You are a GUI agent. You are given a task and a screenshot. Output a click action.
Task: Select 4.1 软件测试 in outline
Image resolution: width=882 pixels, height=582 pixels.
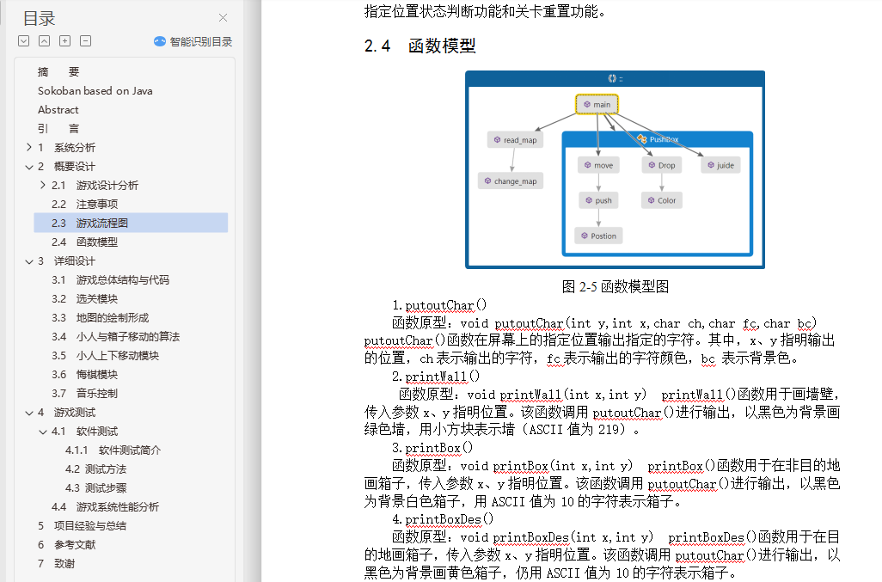point(85,432)
